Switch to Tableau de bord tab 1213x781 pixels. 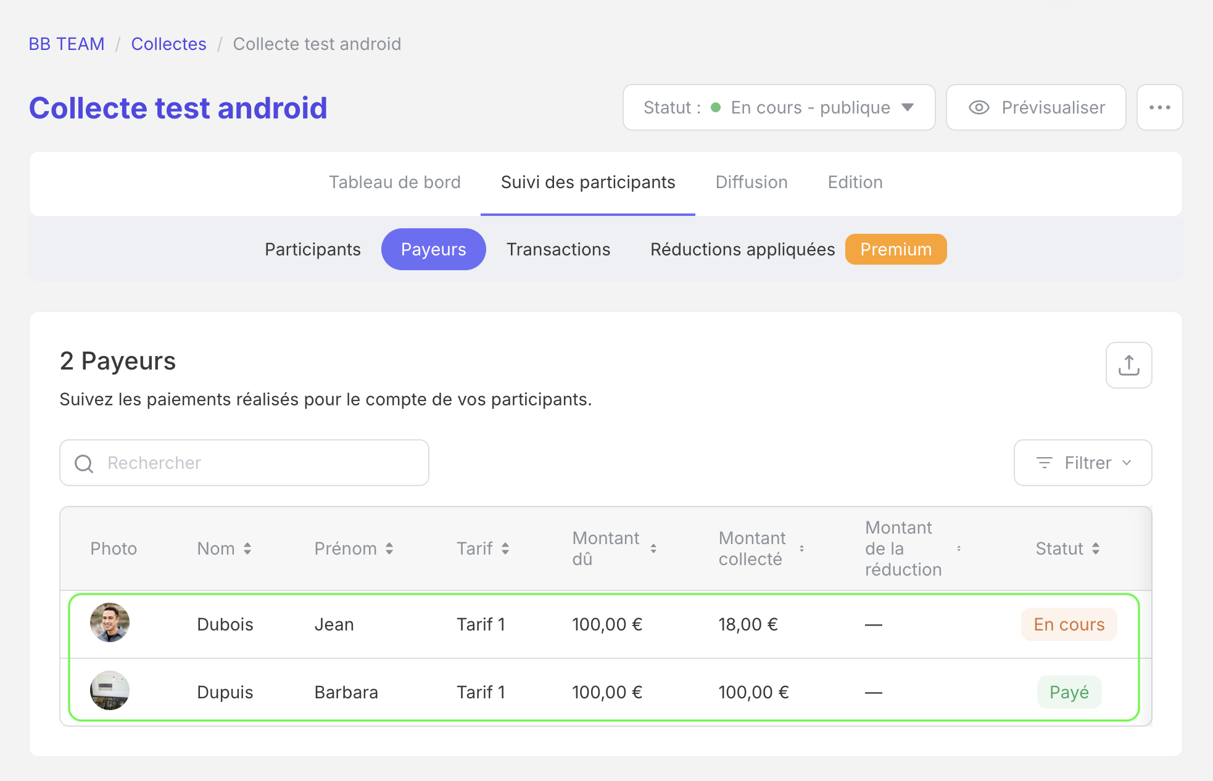coord(394,183)
